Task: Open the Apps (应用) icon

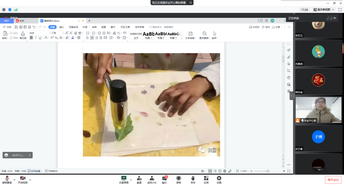Action: pos(206,178)
